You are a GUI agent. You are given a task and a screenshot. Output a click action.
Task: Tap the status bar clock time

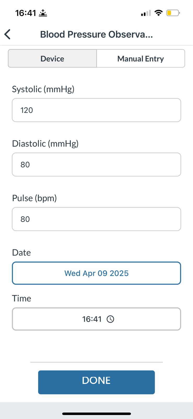tap(26, 13)
